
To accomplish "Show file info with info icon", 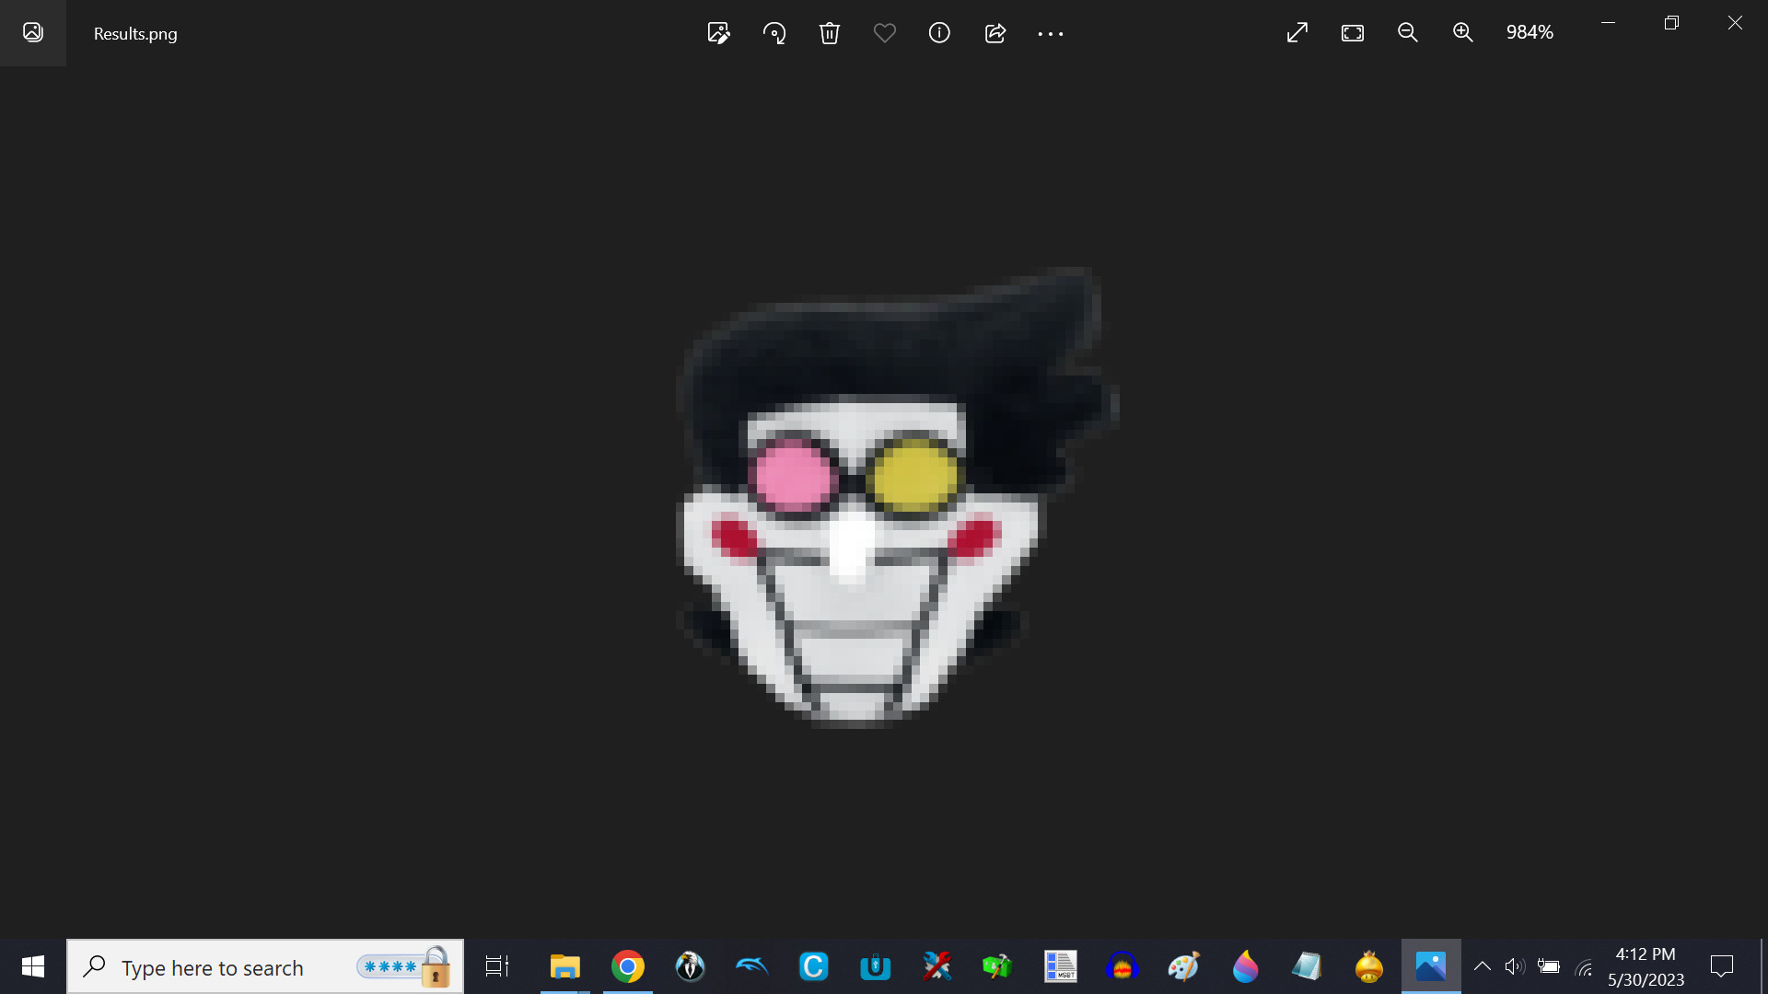I will [939, 33].
